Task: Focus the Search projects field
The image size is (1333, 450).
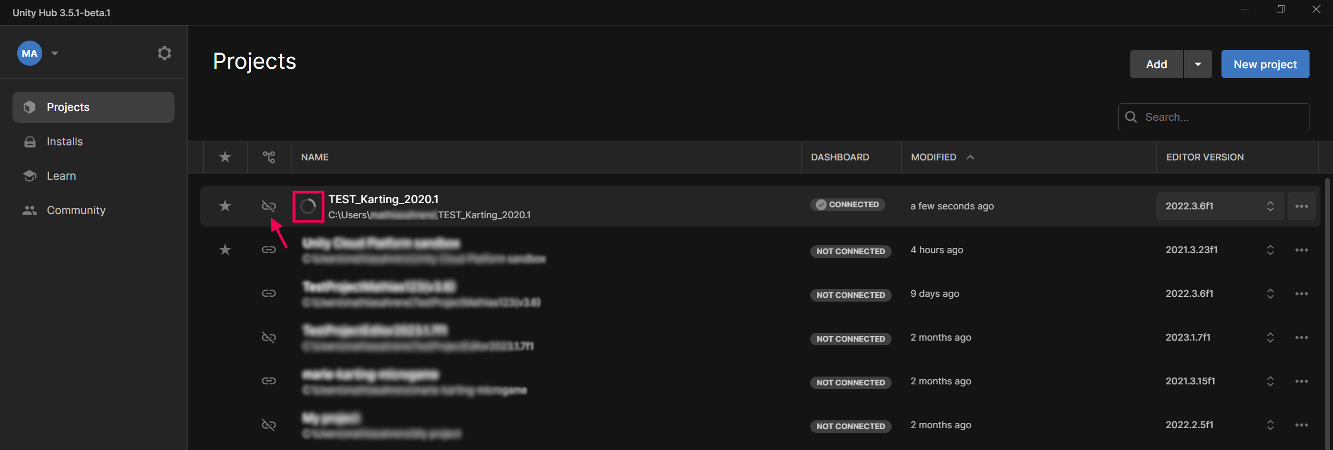Action: tap(1214, 117)
